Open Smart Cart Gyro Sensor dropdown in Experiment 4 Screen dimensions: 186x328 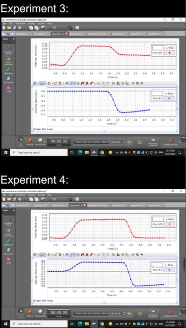point(91,313)
